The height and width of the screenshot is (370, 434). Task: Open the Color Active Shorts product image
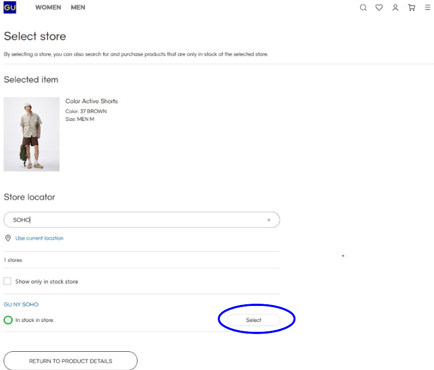(x=31, y=134)
